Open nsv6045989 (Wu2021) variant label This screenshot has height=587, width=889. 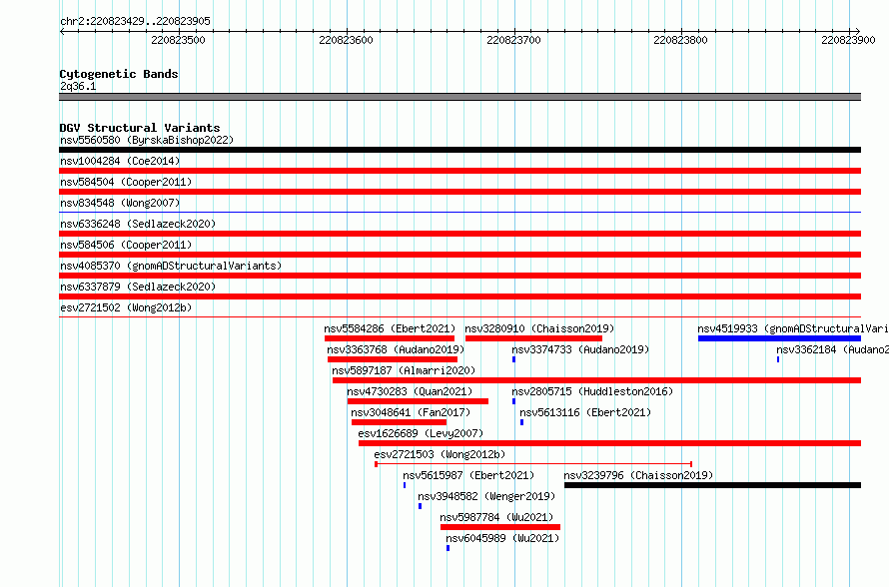pos(502,538)
